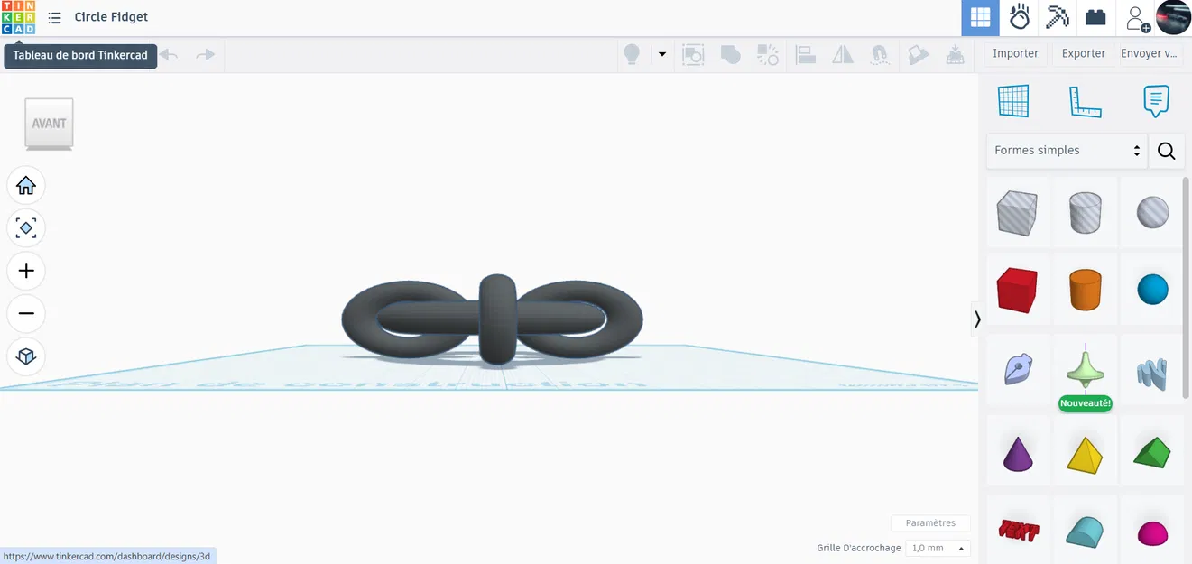
Task: Open the Tinkercad designs list menu
Action: (54, 17)
